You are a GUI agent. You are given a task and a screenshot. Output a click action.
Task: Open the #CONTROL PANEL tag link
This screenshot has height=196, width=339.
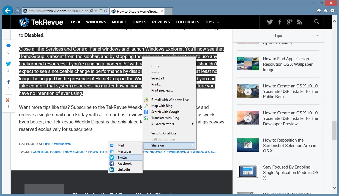pyautogui.click(x=46, y=152)
